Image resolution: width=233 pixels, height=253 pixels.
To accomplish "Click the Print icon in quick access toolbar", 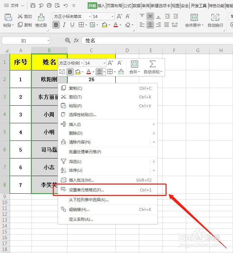I will (49, 6).
